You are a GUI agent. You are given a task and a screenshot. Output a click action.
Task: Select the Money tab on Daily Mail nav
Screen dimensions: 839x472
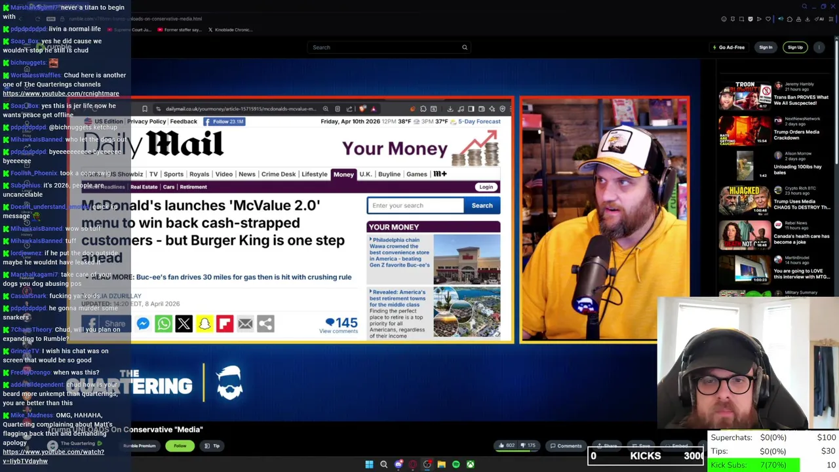click(343, 174)
